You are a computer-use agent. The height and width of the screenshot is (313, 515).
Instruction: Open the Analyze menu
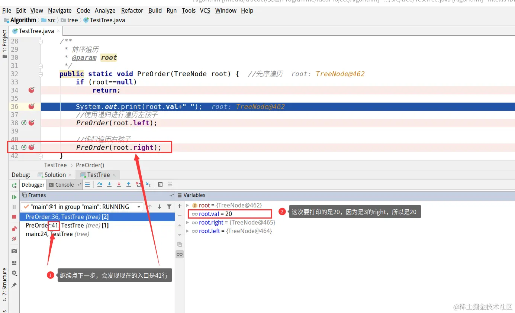pos(105,10)
